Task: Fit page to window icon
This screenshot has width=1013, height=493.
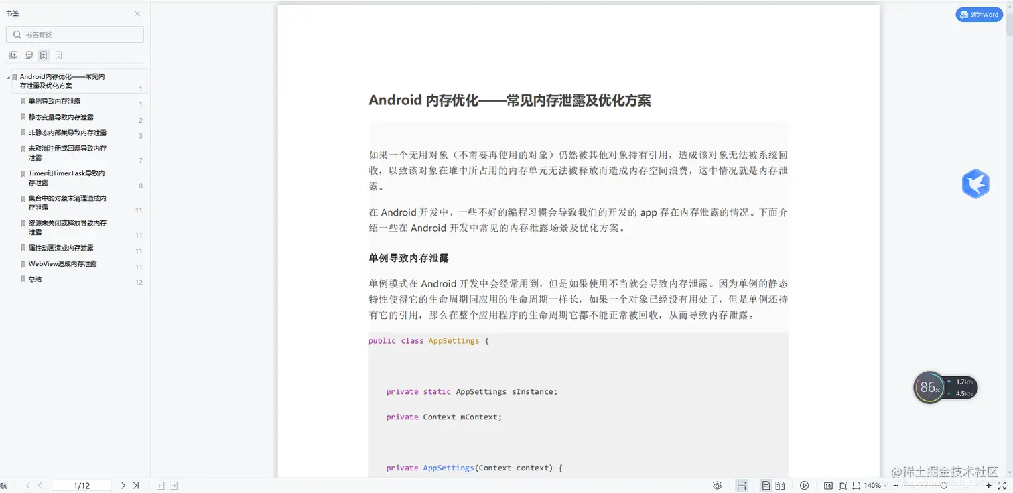Action: (843, 486)
